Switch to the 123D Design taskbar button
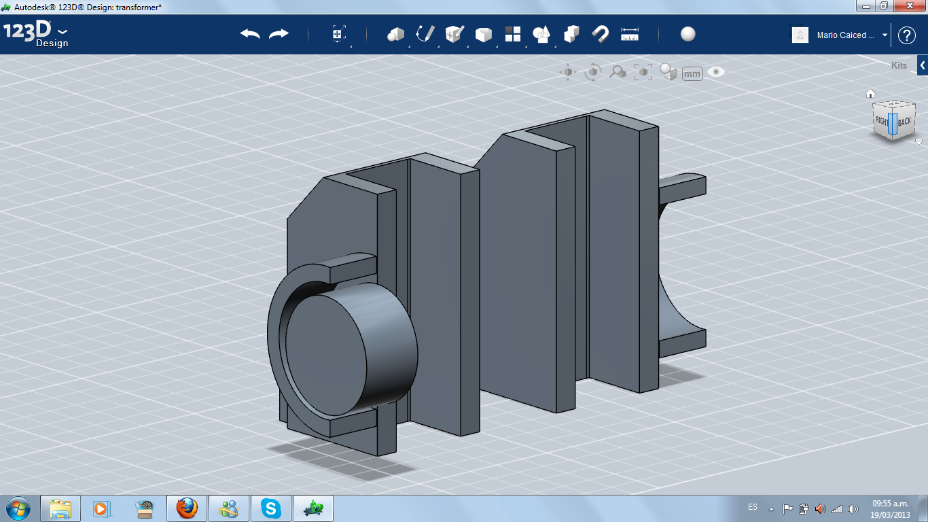The height and width of the screenshot is (522, 928). (313, 508)
